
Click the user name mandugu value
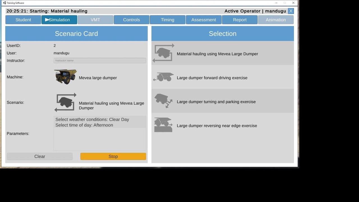click(x=61, y=53)
